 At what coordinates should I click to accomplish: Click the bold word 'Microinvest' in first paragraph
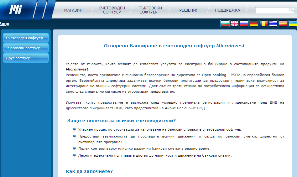pyautogui.click(x=77, y=69)
